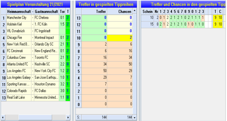Select Holstein Kiel home team cell
The height and width of the screenshot is (121, 227).
click(19, 24)
